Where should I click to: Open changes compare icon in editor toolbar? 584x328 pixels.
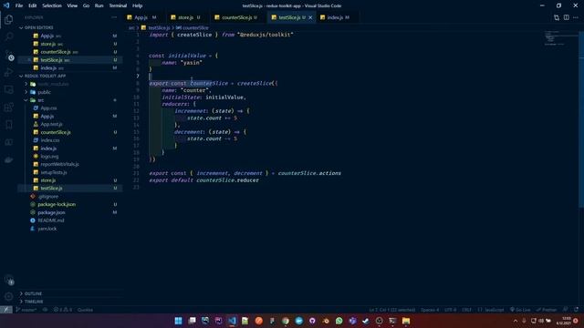point(557,17)
